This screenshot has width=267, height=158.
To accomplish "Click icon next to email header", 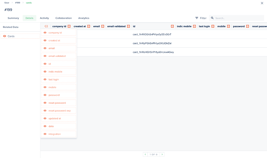I will click(x=103, y=26).
